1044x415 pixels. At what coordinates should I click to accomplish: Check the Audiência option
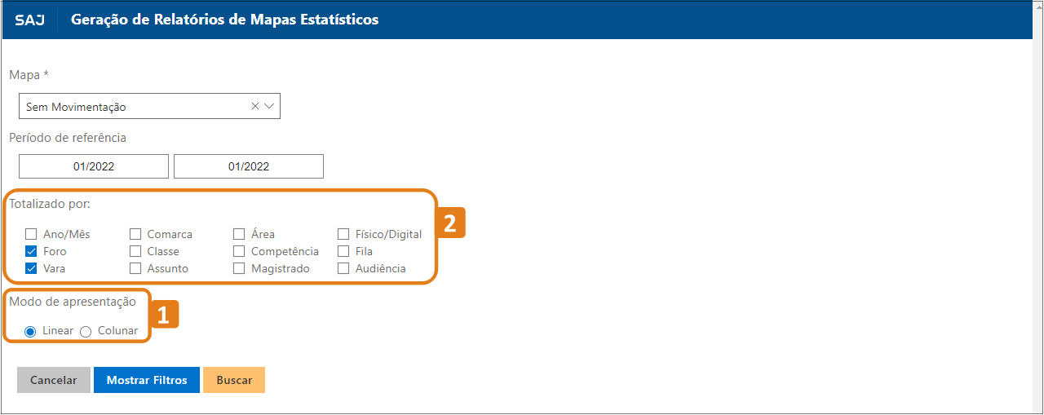343,268
